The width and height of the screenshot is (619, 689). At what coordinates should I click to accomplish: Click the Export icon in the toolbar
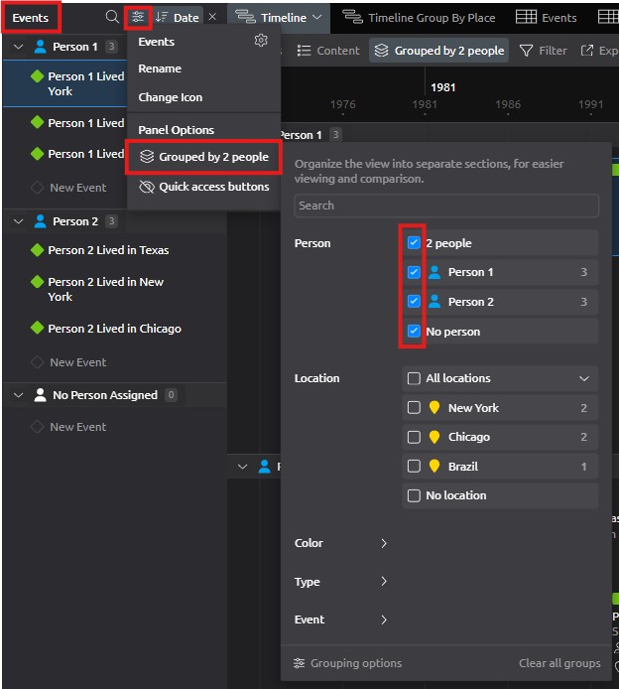[587, 51]
